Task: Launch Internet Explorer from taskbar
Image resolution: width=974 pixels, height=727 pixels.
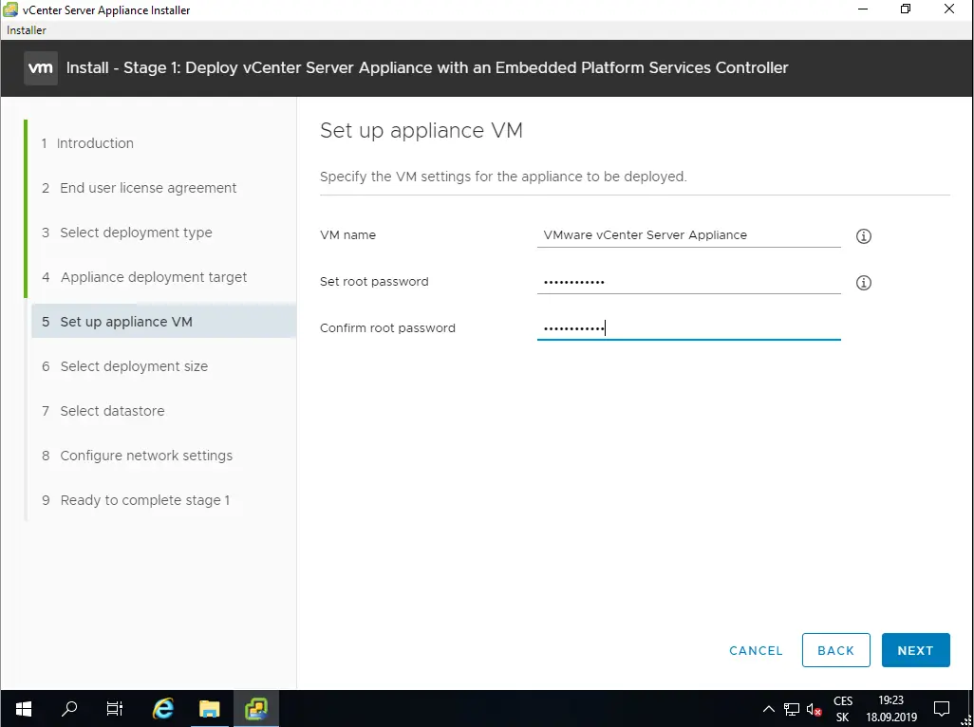Action: [162, 708]
